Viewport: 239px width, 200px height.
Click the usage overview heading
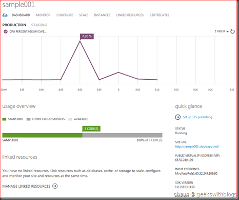click(x=19, y=106)
